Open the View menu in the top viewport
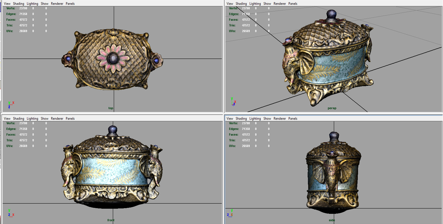Screen dimensions: 443x224 click(7, 3)
